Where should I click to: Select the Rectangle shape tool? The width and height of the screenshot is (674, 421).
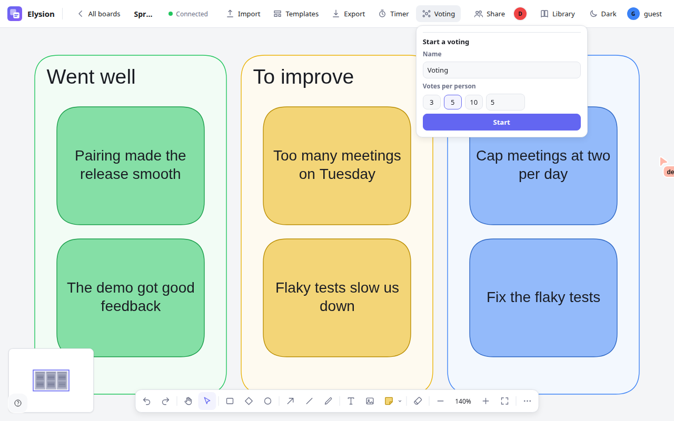coord(230,401)
